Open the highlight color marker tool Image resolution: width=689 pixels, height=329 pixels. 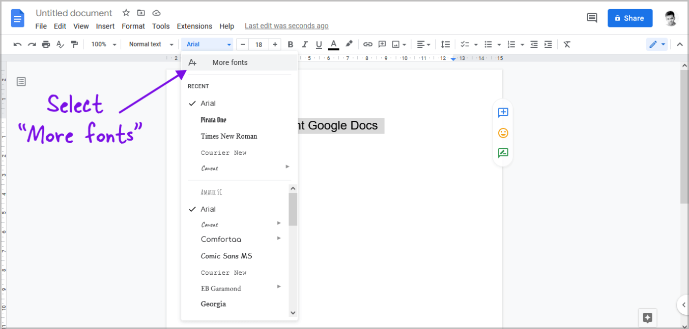[x=349, y=44]
